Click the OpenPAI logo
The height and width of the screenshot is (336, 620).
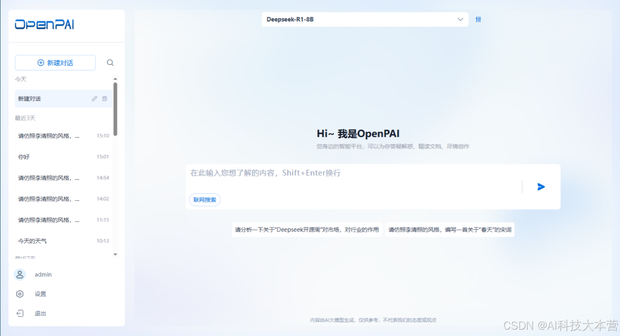[x=44, y=24]
